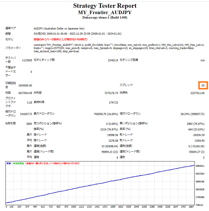Viewport: 209px width, 211px height.
Task: Click profit factor value 3.25
Action: tap(29, 103)
